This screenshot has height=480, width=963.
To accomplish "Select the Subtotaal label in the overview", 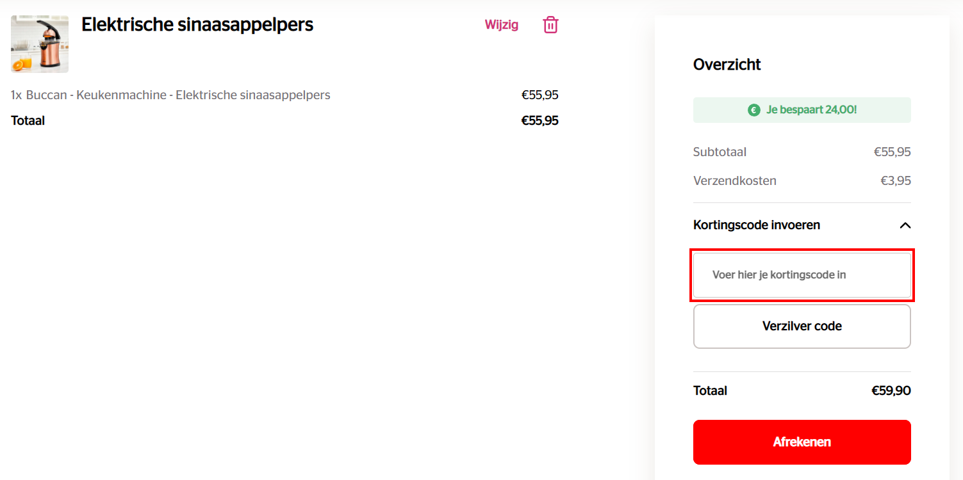I will 720,152.
